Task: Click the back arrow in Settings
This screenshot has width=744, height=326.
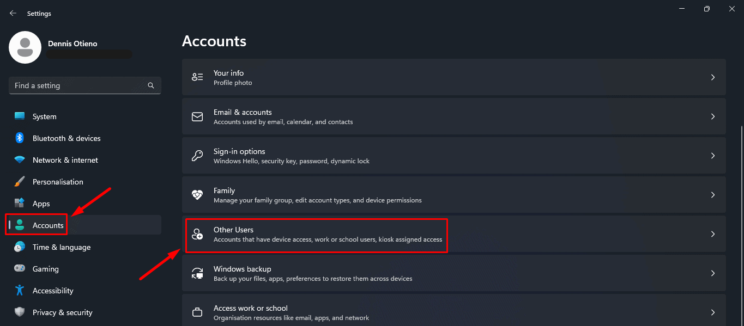Action: 13,13
